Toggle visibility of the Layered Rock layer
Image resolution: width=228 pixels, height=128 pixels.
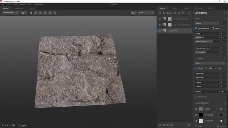[x=160, y=31]
